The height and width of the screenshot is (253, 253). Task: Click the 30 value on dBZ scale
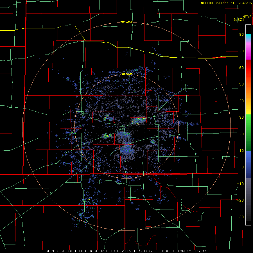tap(241, 118)
